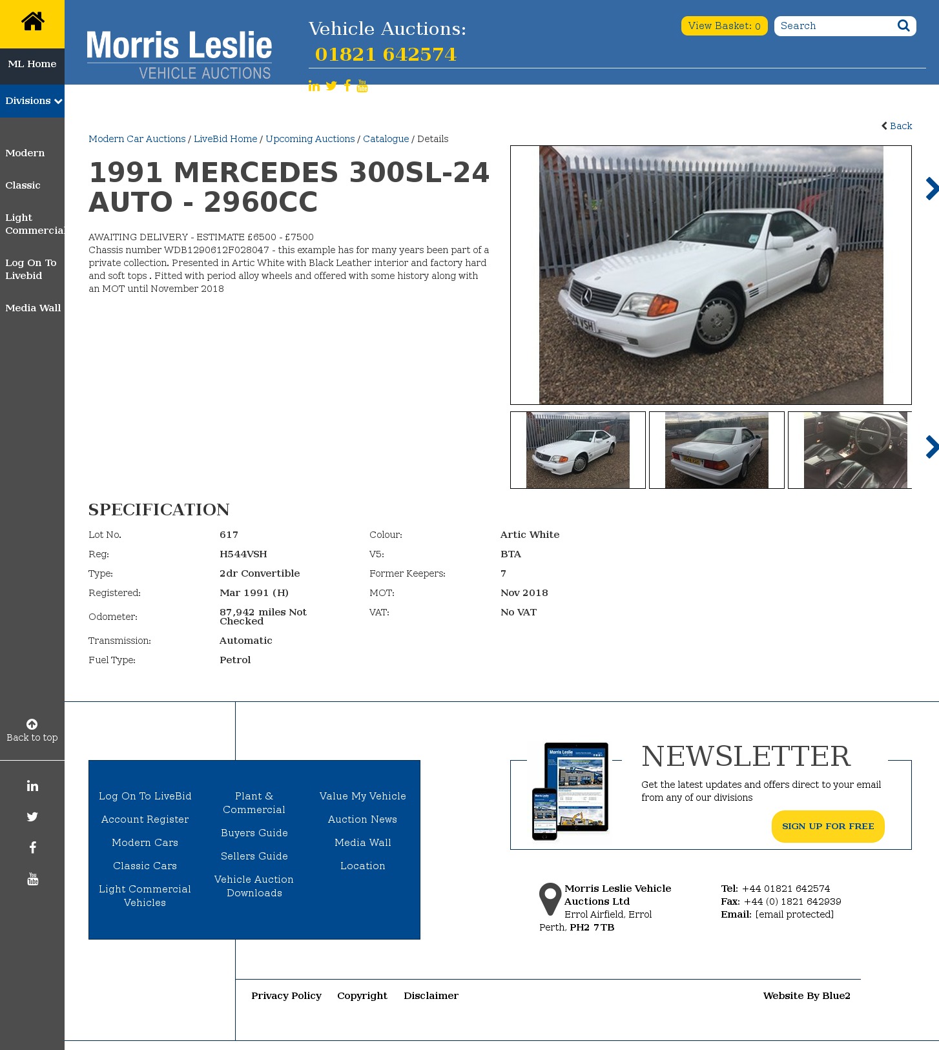Select Log On To Livebid sidebar item
The width and height of the screenshot is (939, 1050).
click(x=31, y=269)
